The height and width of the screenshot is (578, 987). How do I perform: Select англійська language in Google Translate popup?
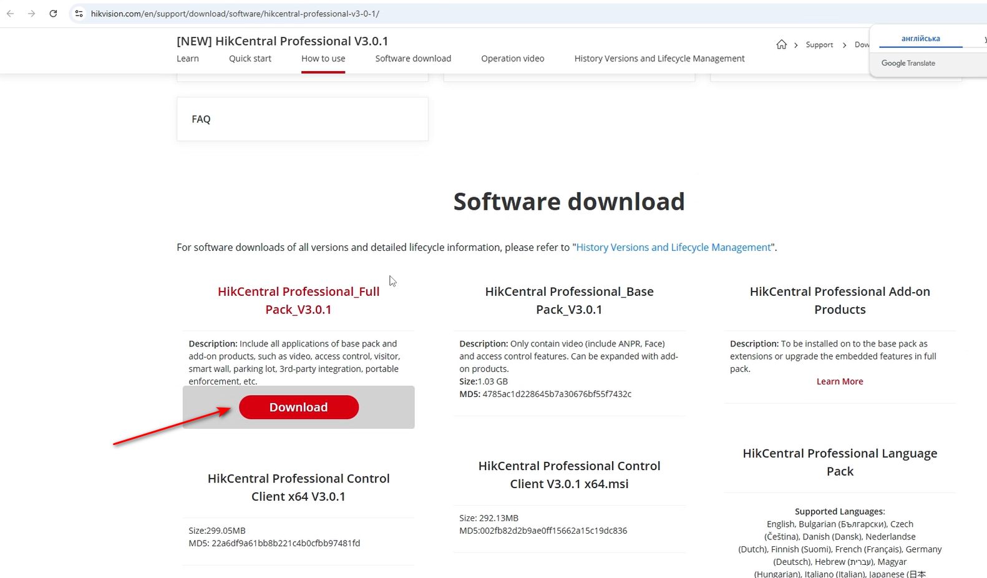click(x=920, y=39)
